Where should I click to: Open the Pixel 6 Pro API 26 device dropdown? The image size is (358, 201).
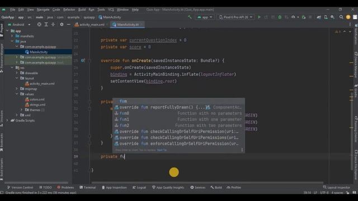235,17
